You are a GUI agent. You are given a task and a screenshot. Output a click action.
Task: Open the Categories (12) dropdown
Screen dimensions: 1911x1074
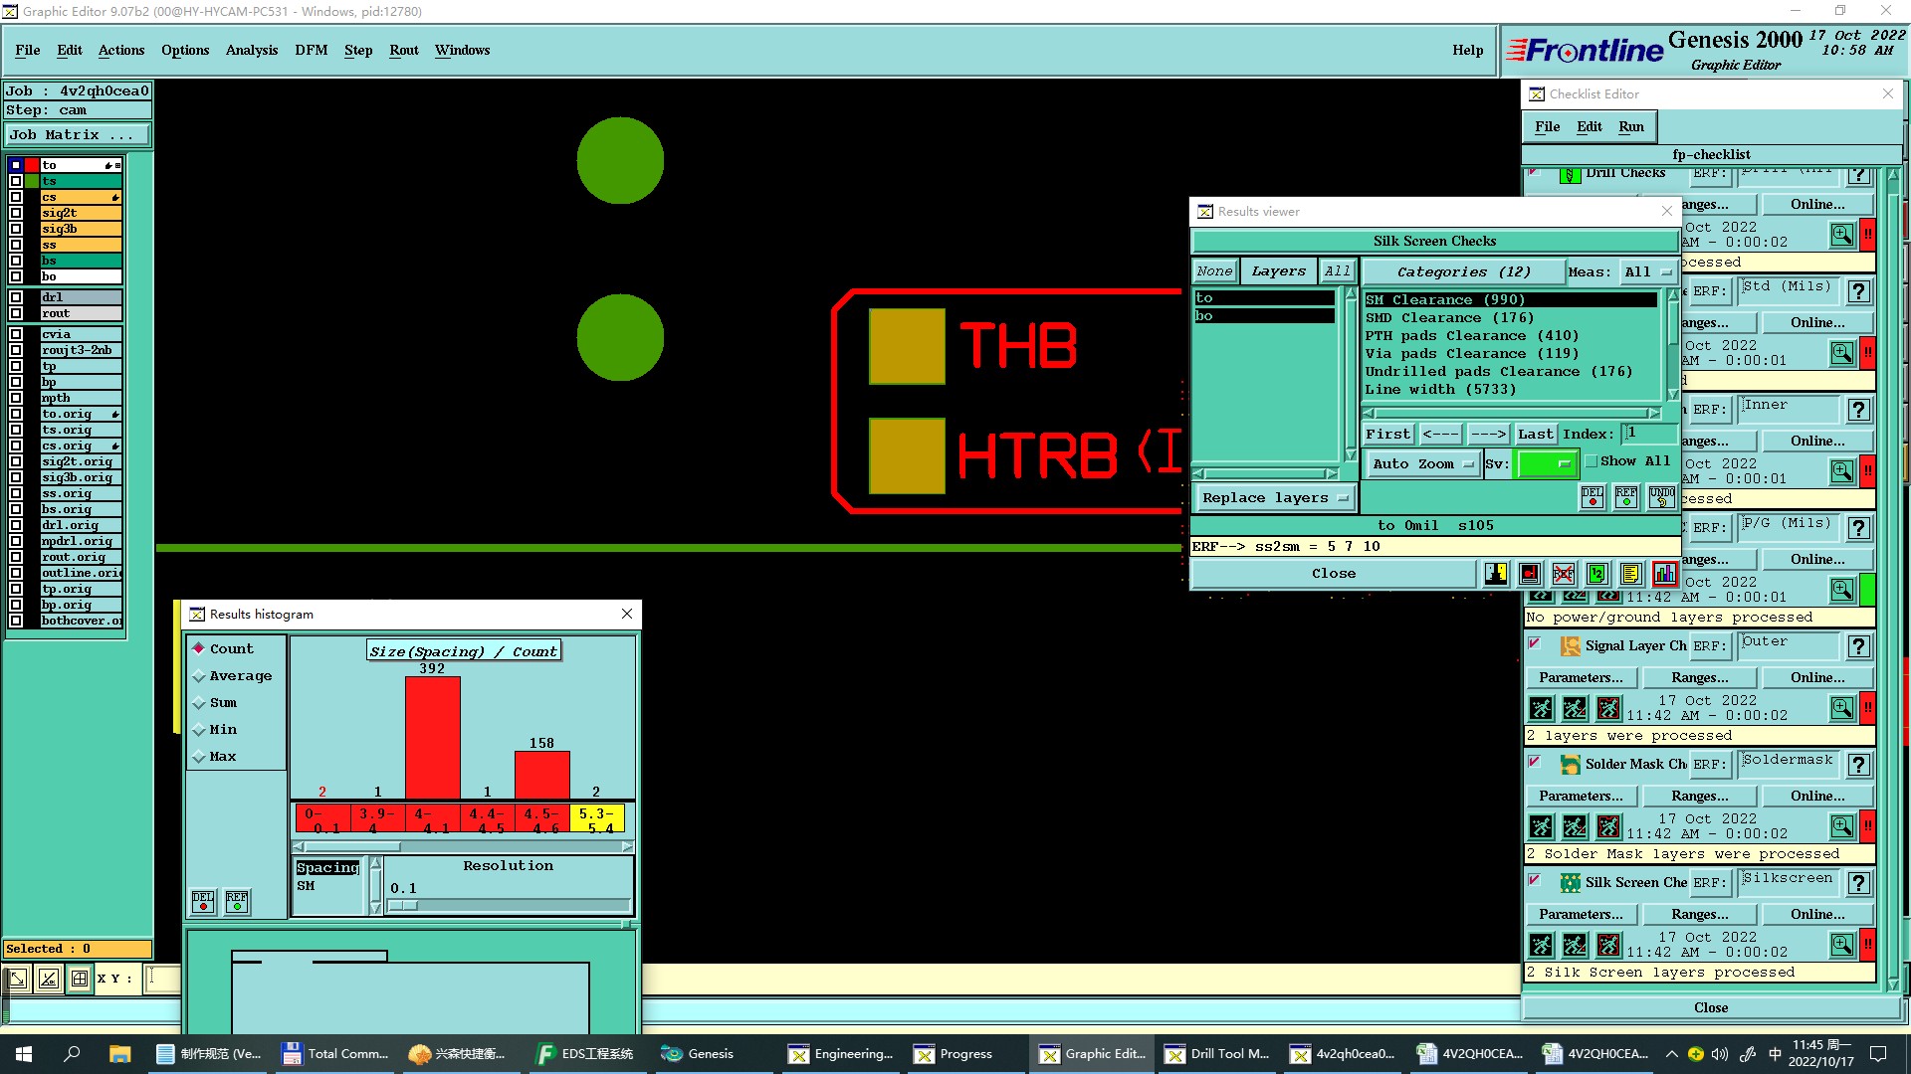(x=1463, y=271)
